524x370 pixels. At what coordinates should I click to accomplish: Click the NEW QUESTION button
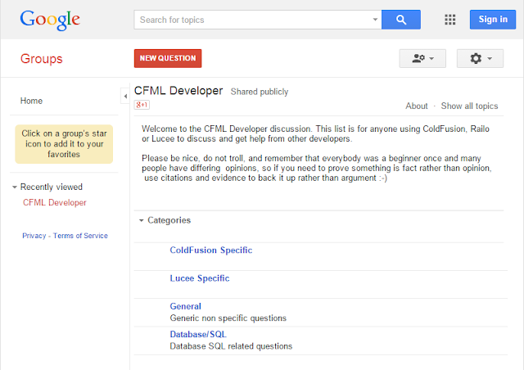point(168,58)
